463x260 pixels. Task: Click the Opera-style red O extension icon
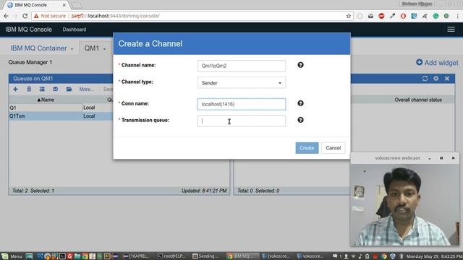click(403, 16)
